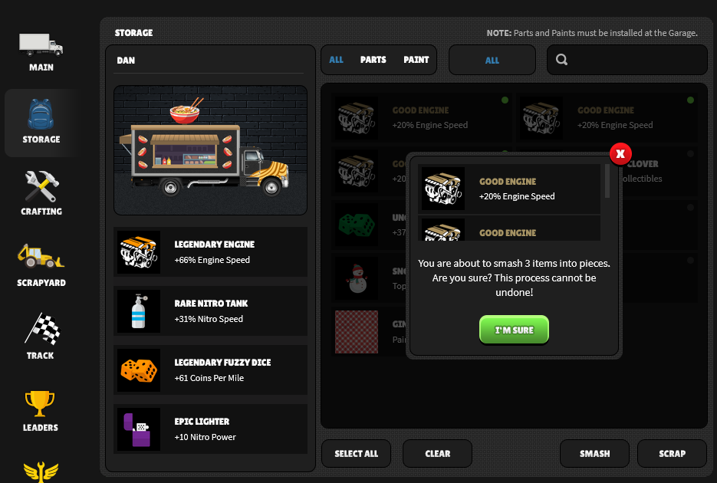
Task: Close the smash confirmation dialog
Action: tap(620, 154)
